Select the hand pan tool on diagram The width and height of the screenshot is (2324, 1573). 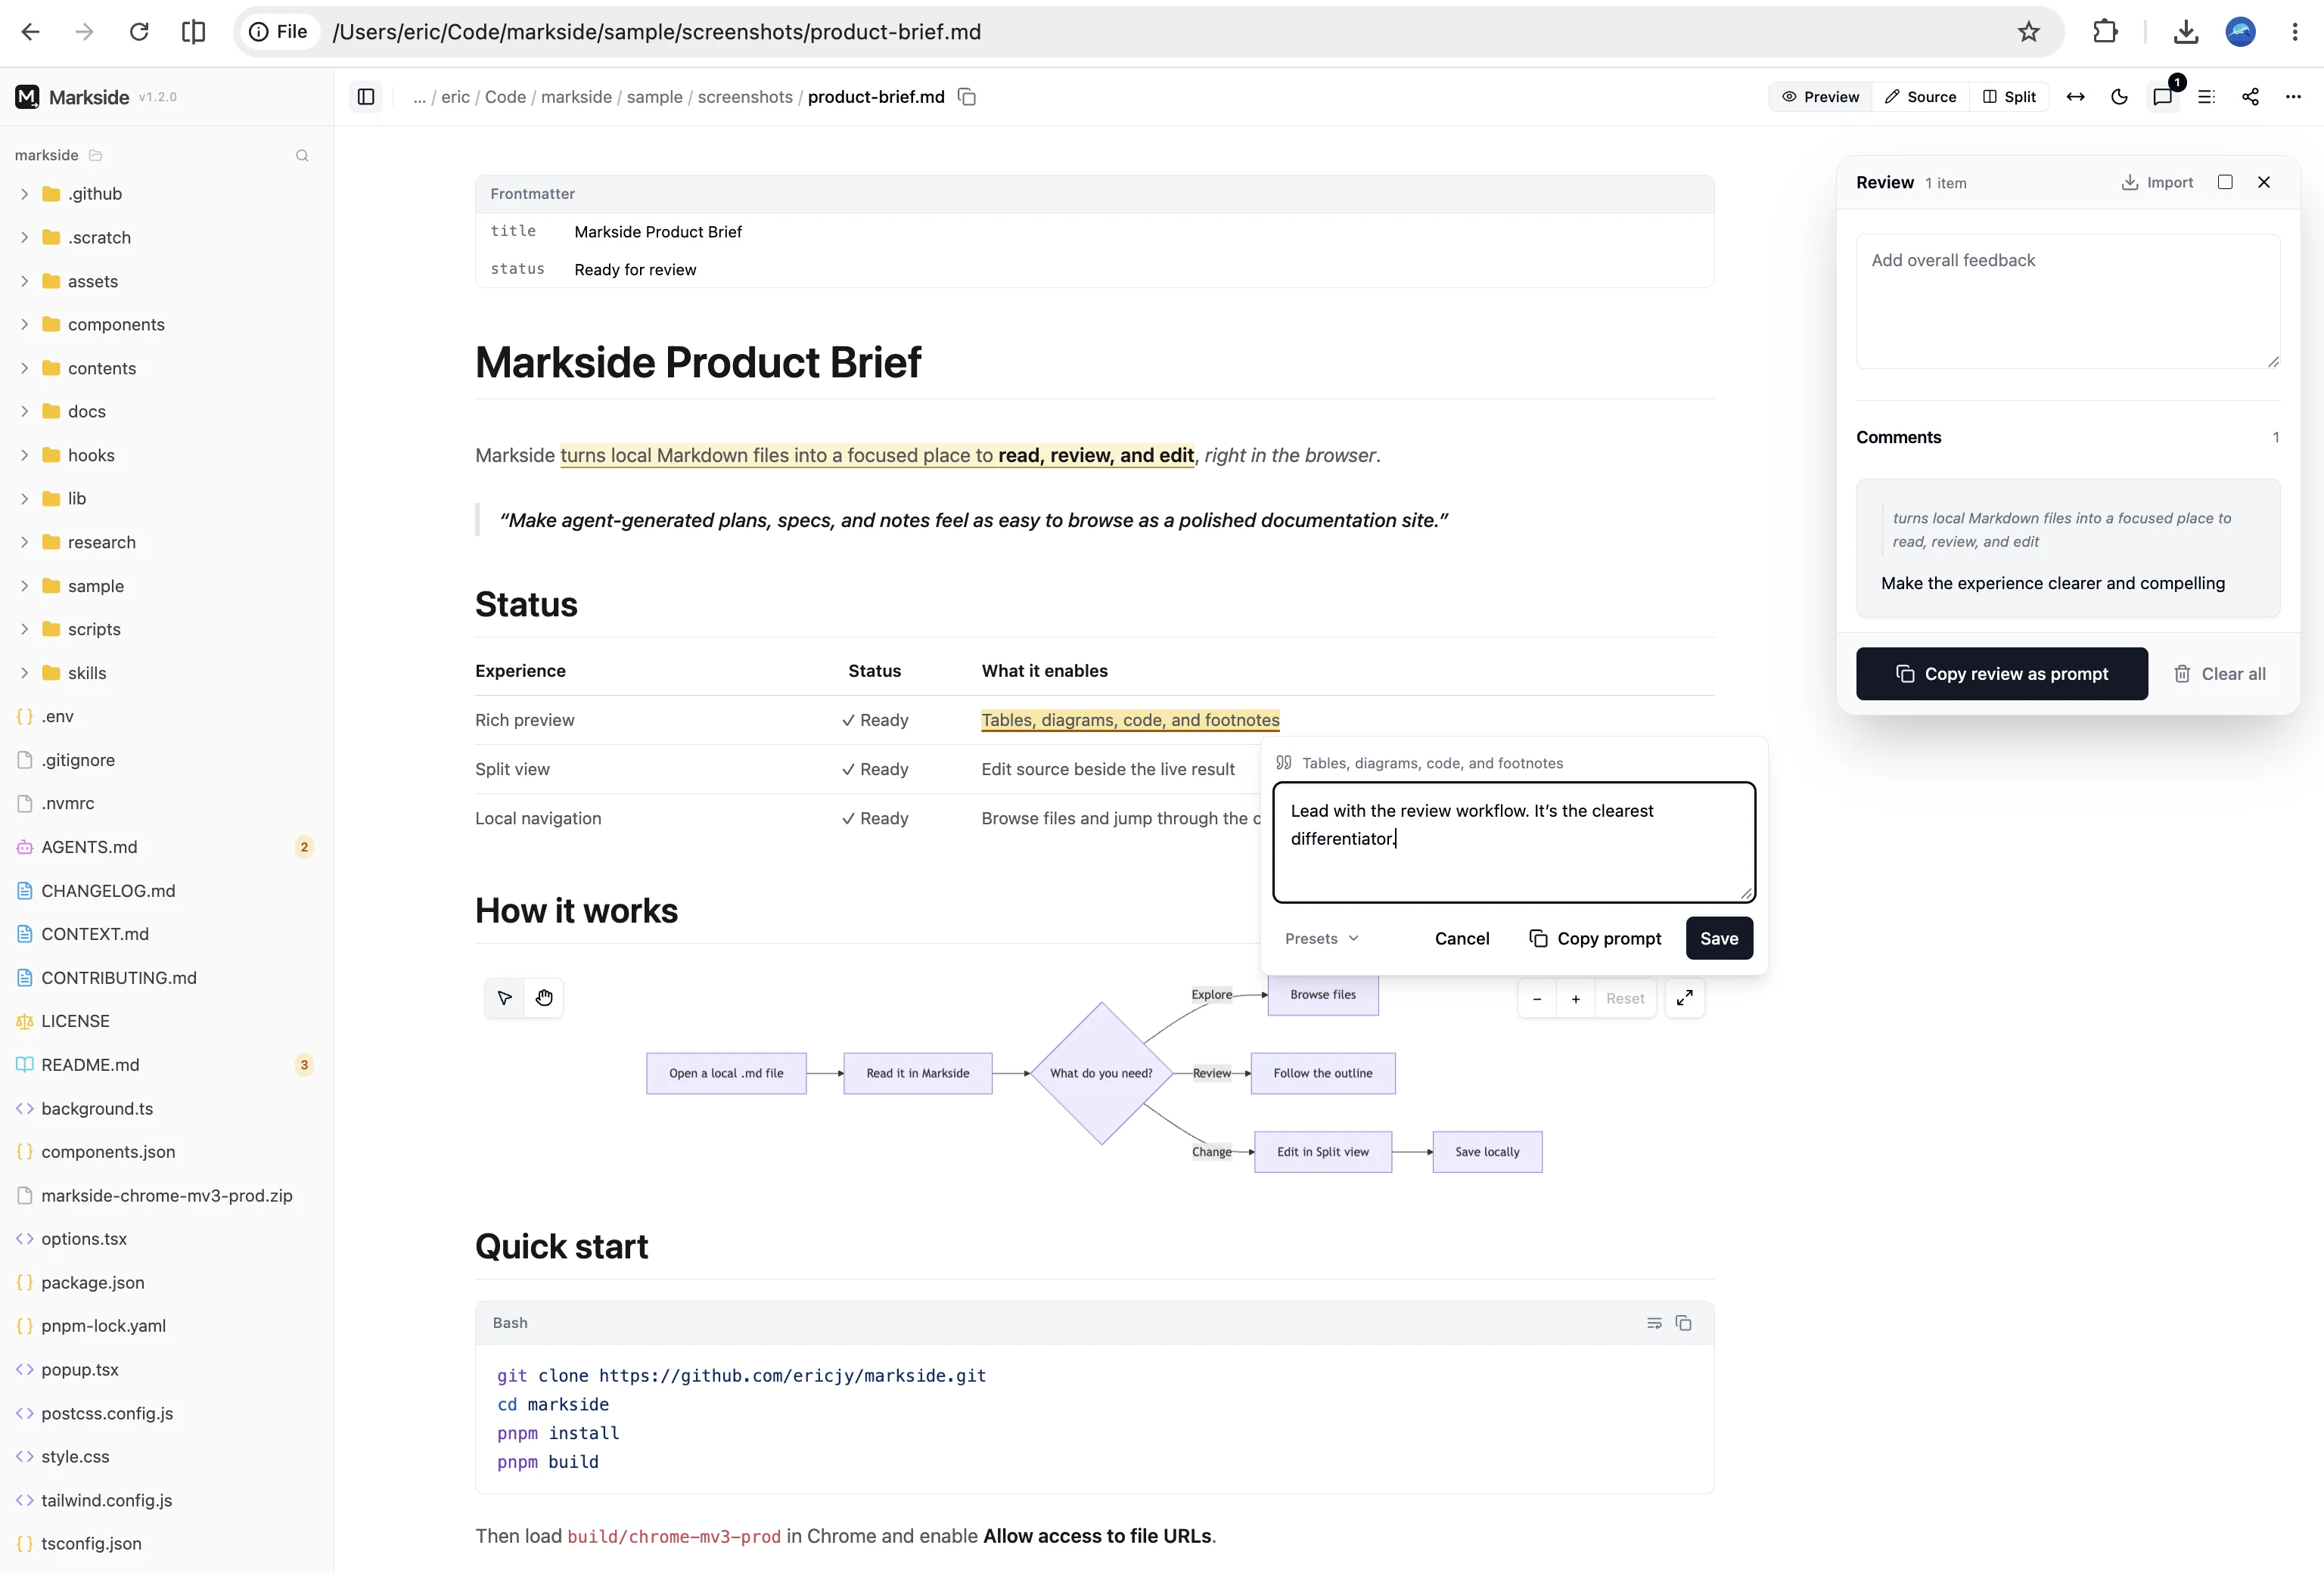[x=544, y=997]
